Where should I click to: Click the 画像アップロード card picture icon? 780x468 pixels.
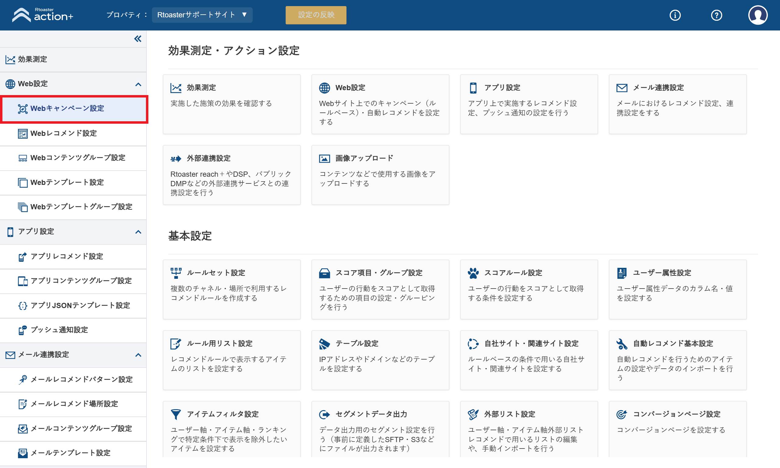click(324, 158)
